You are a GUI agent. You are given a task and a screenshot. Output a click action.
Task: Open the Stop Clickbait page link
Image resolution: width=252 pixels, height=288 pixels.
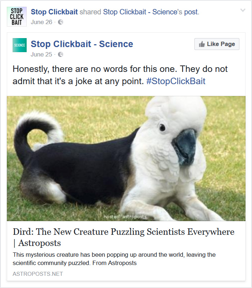53,12
